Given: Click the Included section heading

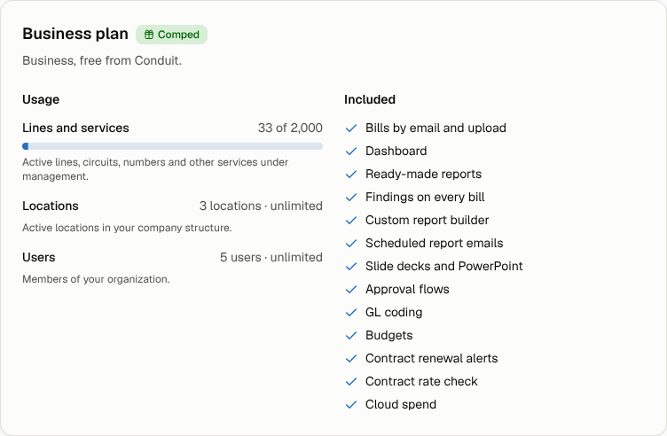Looking at the screenshot, I should 370,99.
